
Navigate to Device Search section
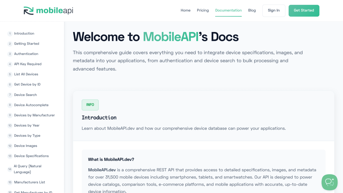point(25,95)
